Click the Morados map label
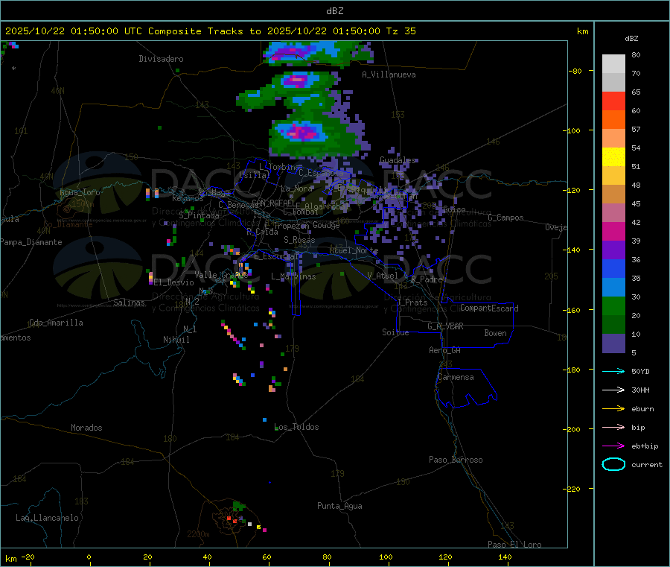The image size is (670, 567). click(x=86, y=428)
